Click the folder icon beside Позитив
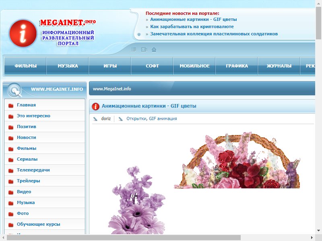 [x=11, y=127]
